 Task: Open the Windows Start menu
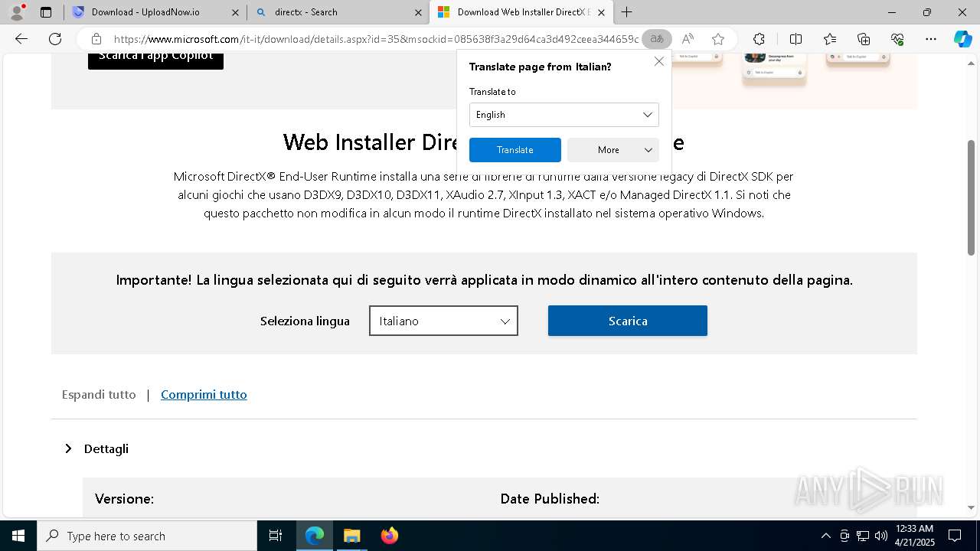[18, 536]
